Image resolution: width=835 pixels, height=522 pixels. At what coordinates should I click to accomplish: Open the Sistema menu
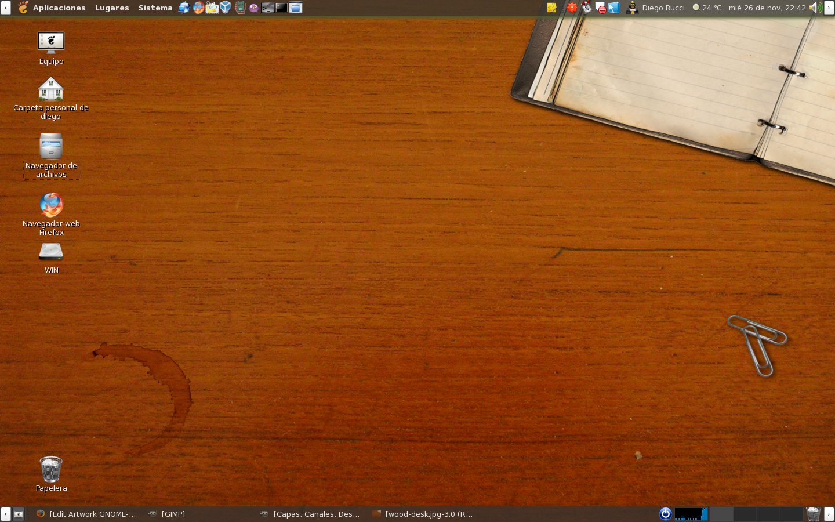point(155,8)
